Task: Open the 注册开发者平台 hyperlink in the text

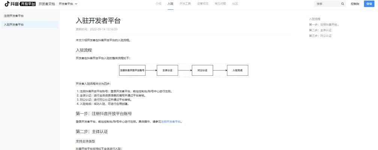Action: pyautogui.click(x=171, y=121)
